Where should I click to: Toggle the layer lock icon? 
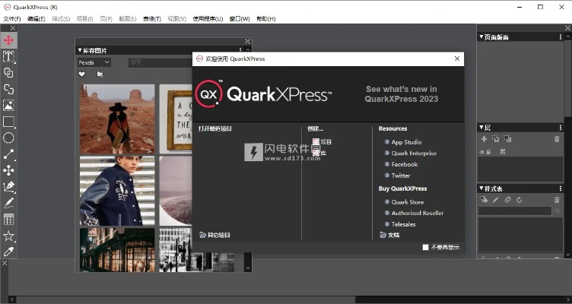tap(488, 152)
